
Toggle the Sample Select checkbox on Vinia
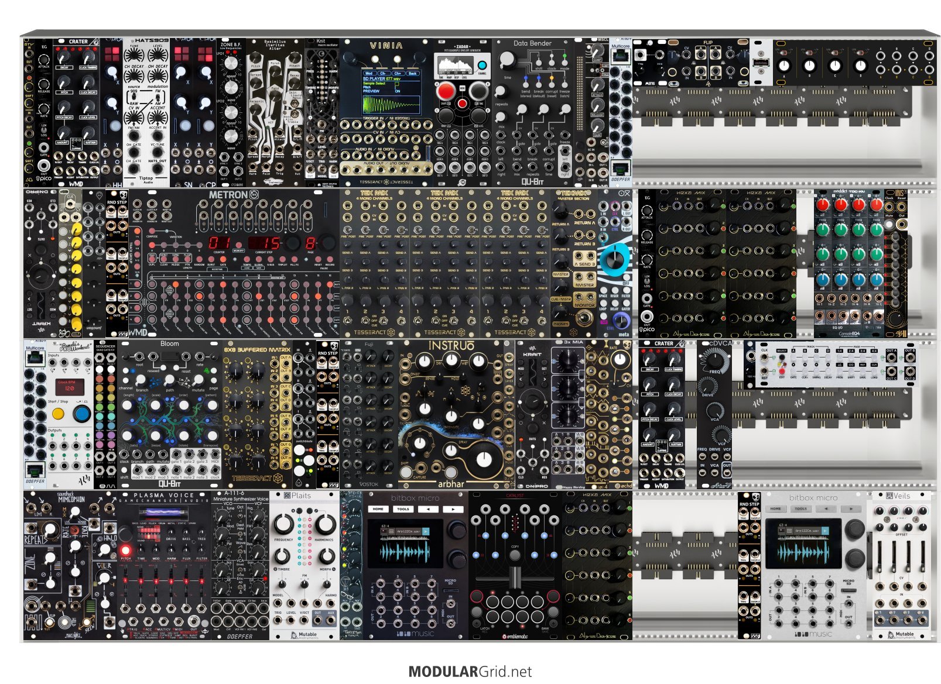(397, 83)
